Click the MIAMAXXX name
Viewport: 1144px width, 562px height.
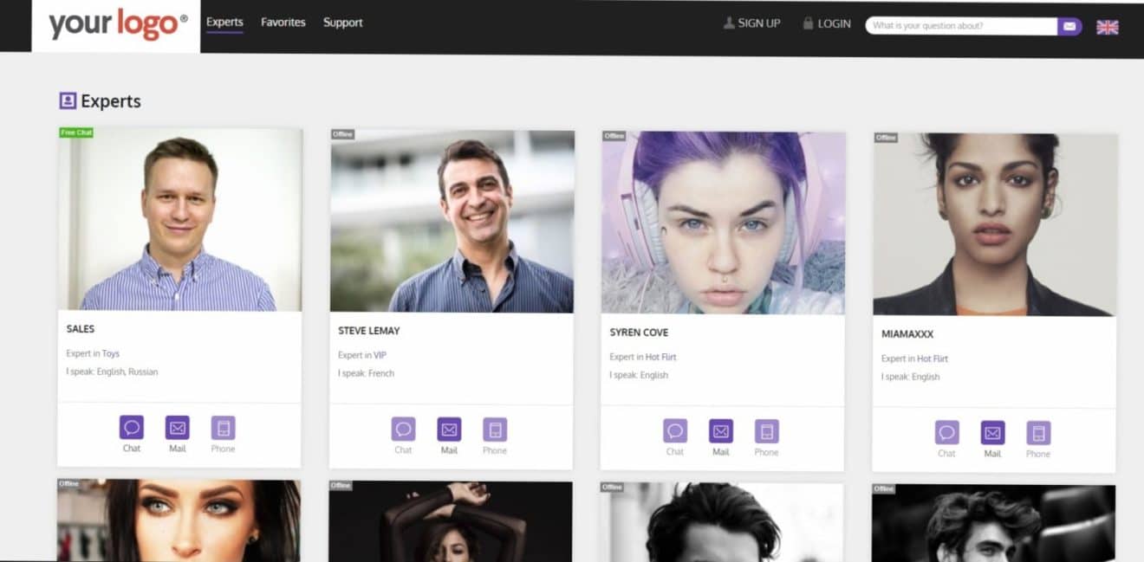coord(907,334)
